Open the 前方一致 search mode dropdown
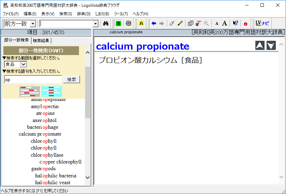This screenshot has width=286, height=194. [x=33, y=24]
